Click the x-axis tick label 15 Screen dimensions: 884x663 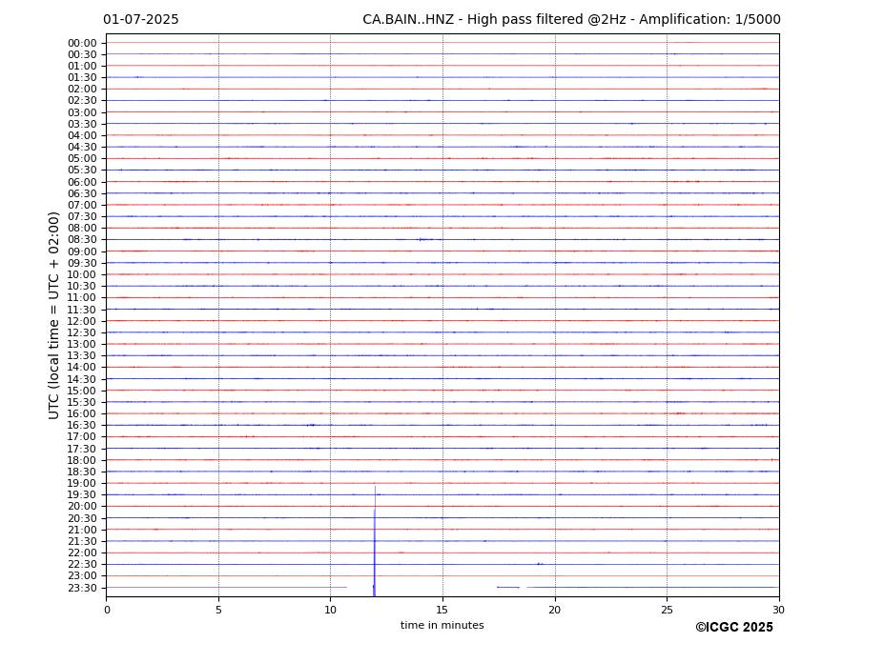tap(442, 610)
